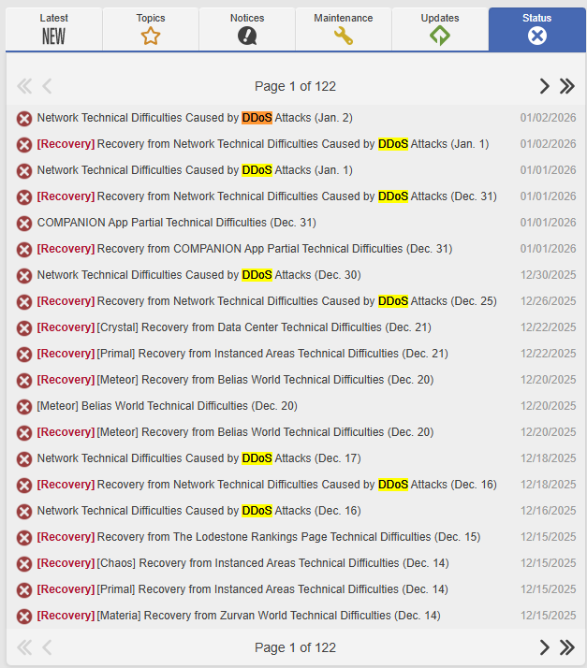Open the Topics tab

[x=151, y=29]
